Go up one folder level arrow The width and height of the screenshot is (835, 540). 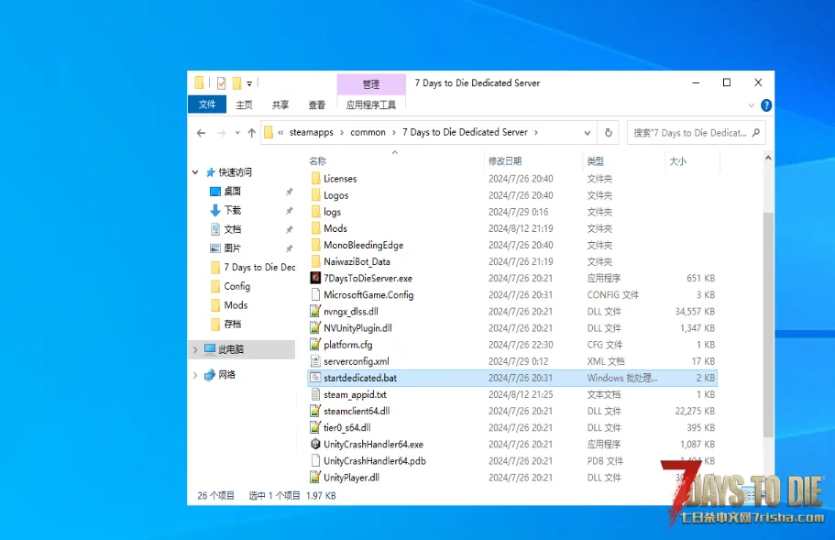(252, 133)
